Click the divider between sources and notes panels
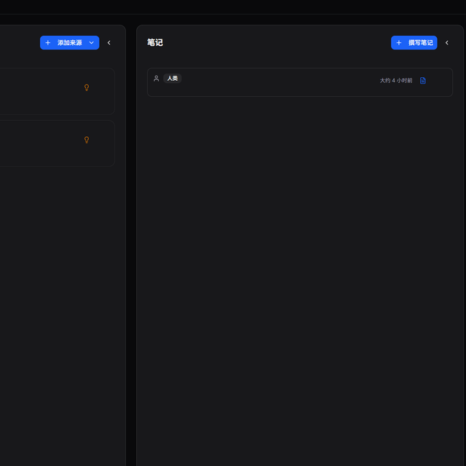The height and width of the screenshot is (466, 466). coord(131,245)
